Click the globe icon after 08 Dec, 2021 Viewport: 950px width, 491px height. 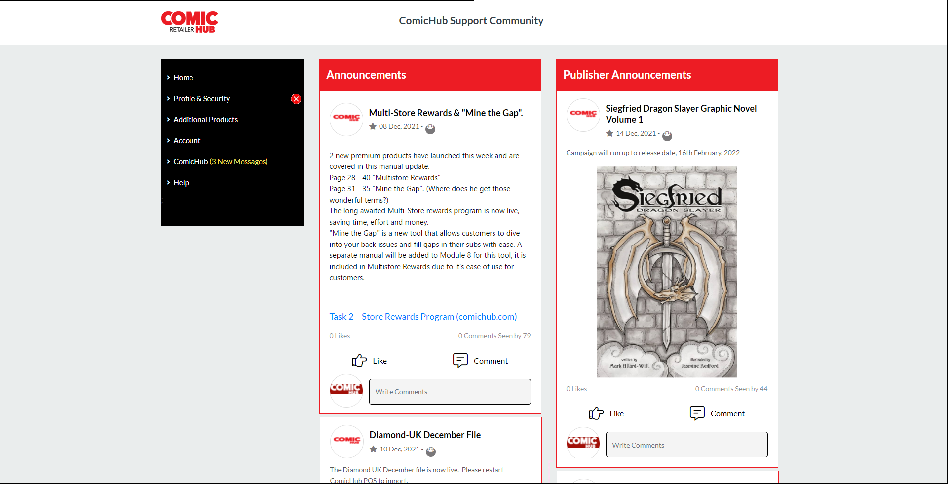pos(430,129)
